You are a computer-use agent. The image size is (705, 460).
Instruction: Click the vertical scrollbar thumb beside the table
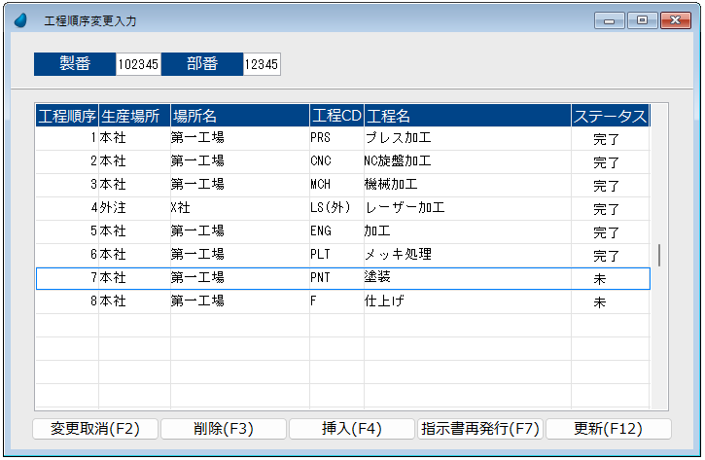pyautogui.click(x=659, y=255)
